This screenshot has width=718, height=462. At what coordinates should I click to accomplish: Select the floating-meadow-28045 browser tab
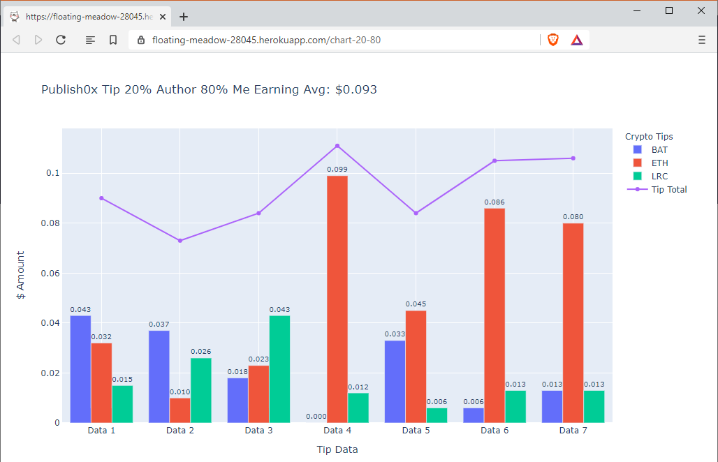88,17
